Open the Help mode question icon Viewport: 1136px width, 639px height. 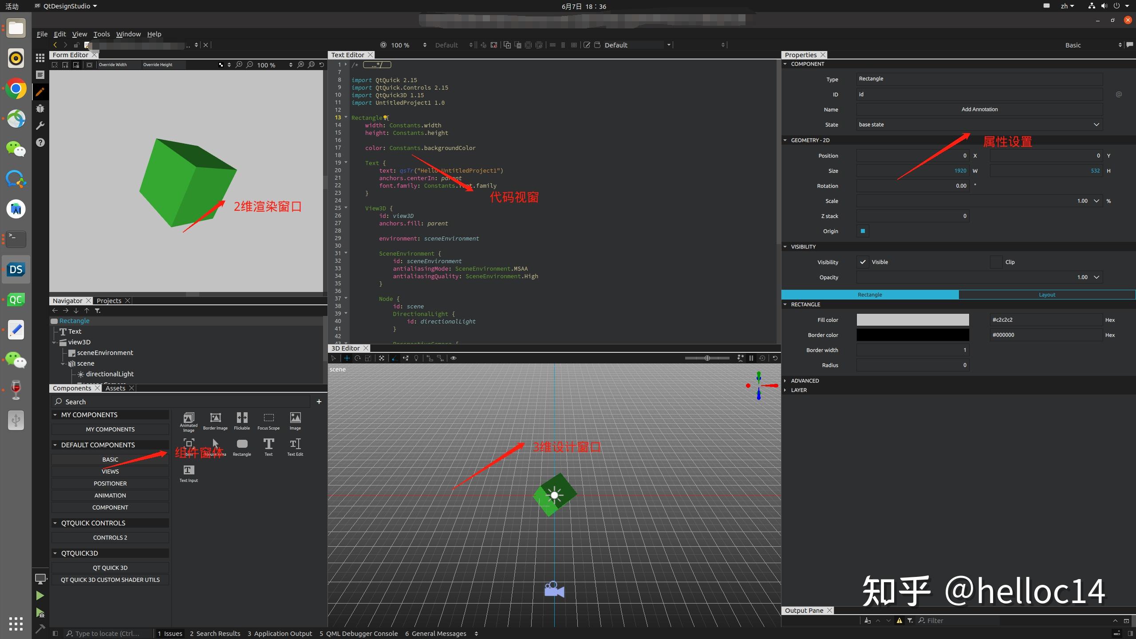tap(40, 142)
